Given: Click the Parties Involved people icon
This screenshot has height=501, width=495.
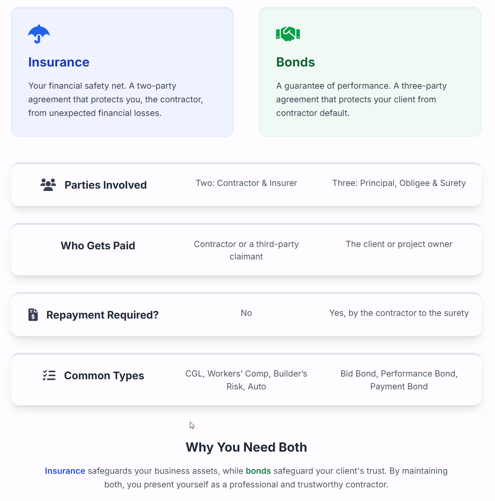Looking at the screenshot, I should [48, 185].
